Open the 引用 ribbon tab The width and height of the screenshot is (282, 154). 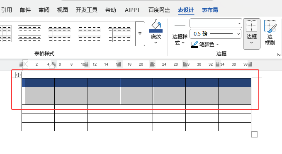(7, 10)
